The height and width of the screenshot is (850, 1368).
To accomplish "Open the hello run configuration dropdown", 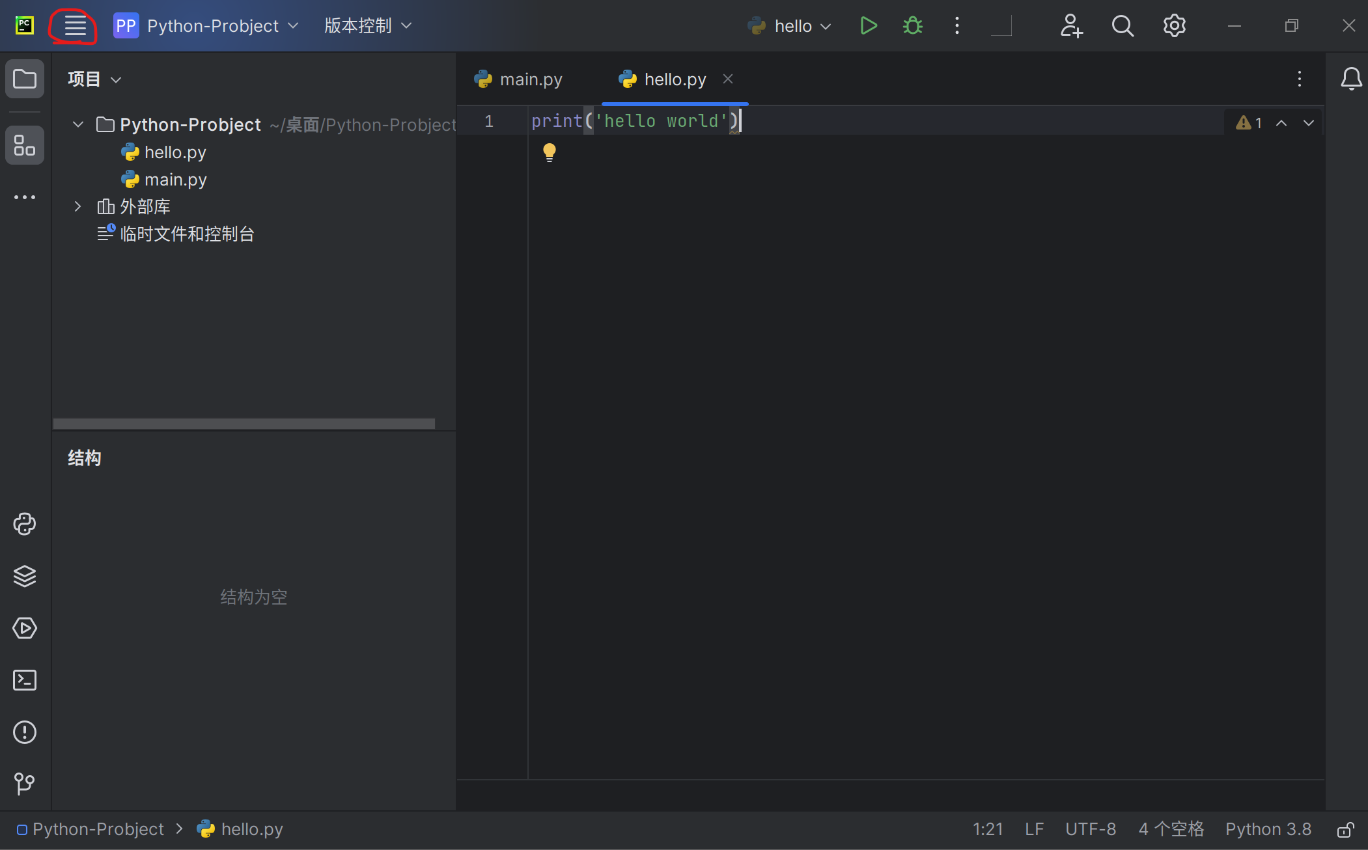I will (x=790, y=26).
